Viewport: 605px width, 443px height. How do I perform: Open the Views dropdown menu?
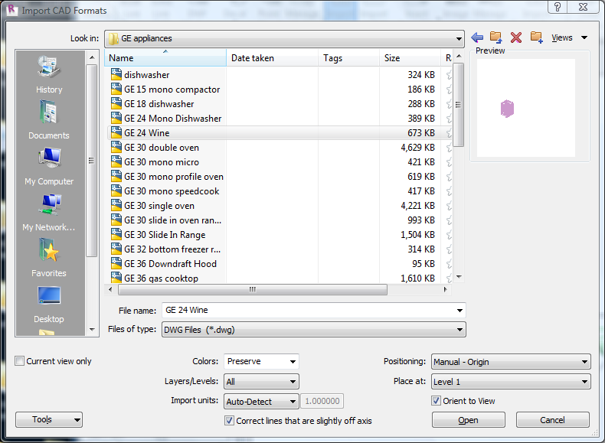pyautogui.click(x=570, y=37)
